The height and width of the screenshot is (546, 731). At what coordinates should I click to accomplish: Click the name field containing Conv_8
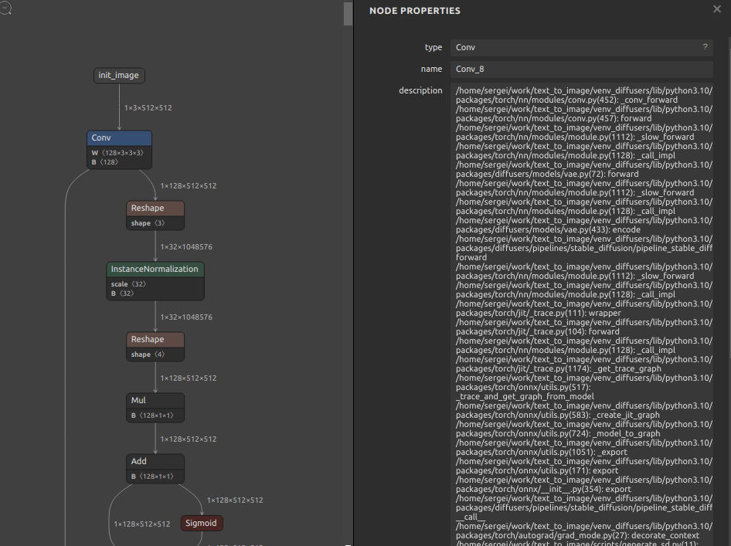click(581, 69)
